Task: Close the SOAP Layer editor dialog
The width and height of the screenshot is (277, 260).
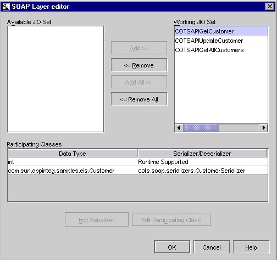Action: tap(270, 7)
